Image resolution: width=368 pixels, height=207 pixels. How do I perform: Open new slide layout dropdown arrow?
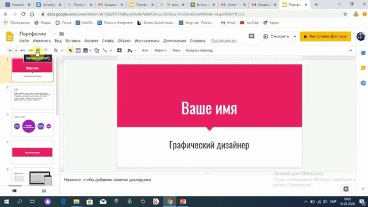16,51
